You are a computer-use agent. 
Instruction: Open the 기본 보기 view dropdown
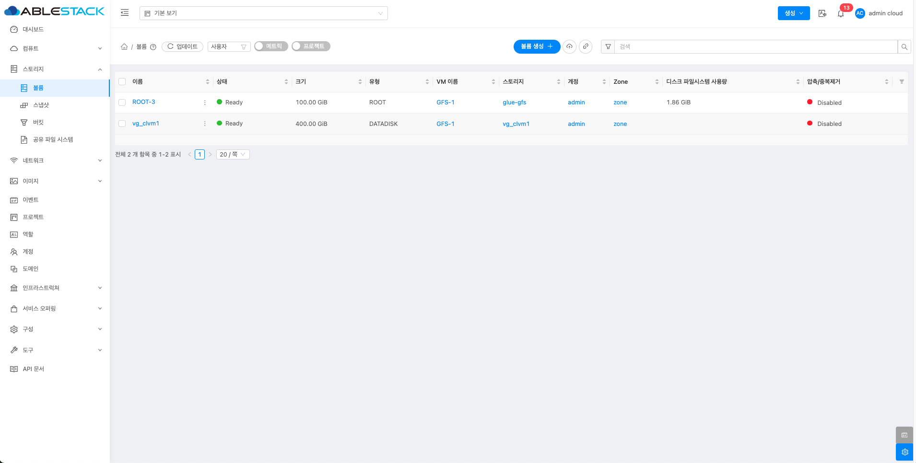coord(263,13)
